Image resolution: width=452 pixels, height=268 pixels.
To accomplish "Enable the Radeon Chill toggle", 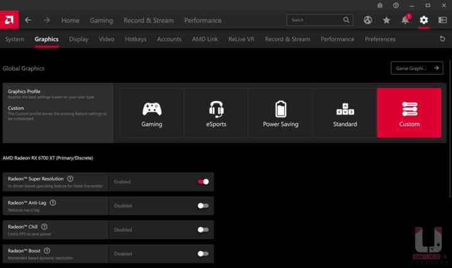I will click(203, 230).
